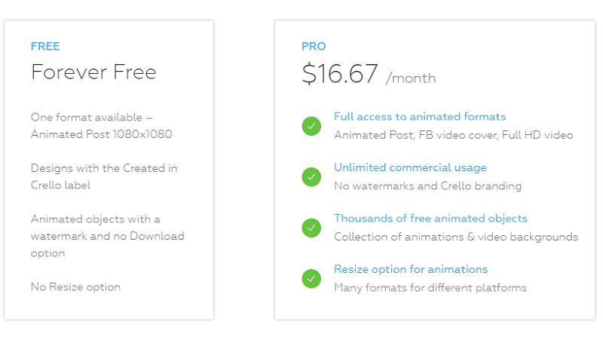603x340 pixels.
Task: Click the green checkmark beside Unlimited commercial usage
Action: (311, 177)
